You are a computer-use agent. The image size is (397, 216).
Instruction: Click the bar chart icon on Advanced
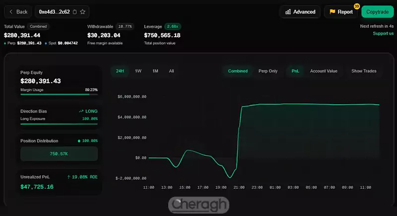(288, 12)
